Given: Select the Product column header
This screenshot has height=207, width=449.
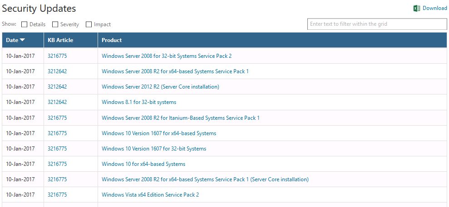Looking at the screenshot, I should coord(112,40).
